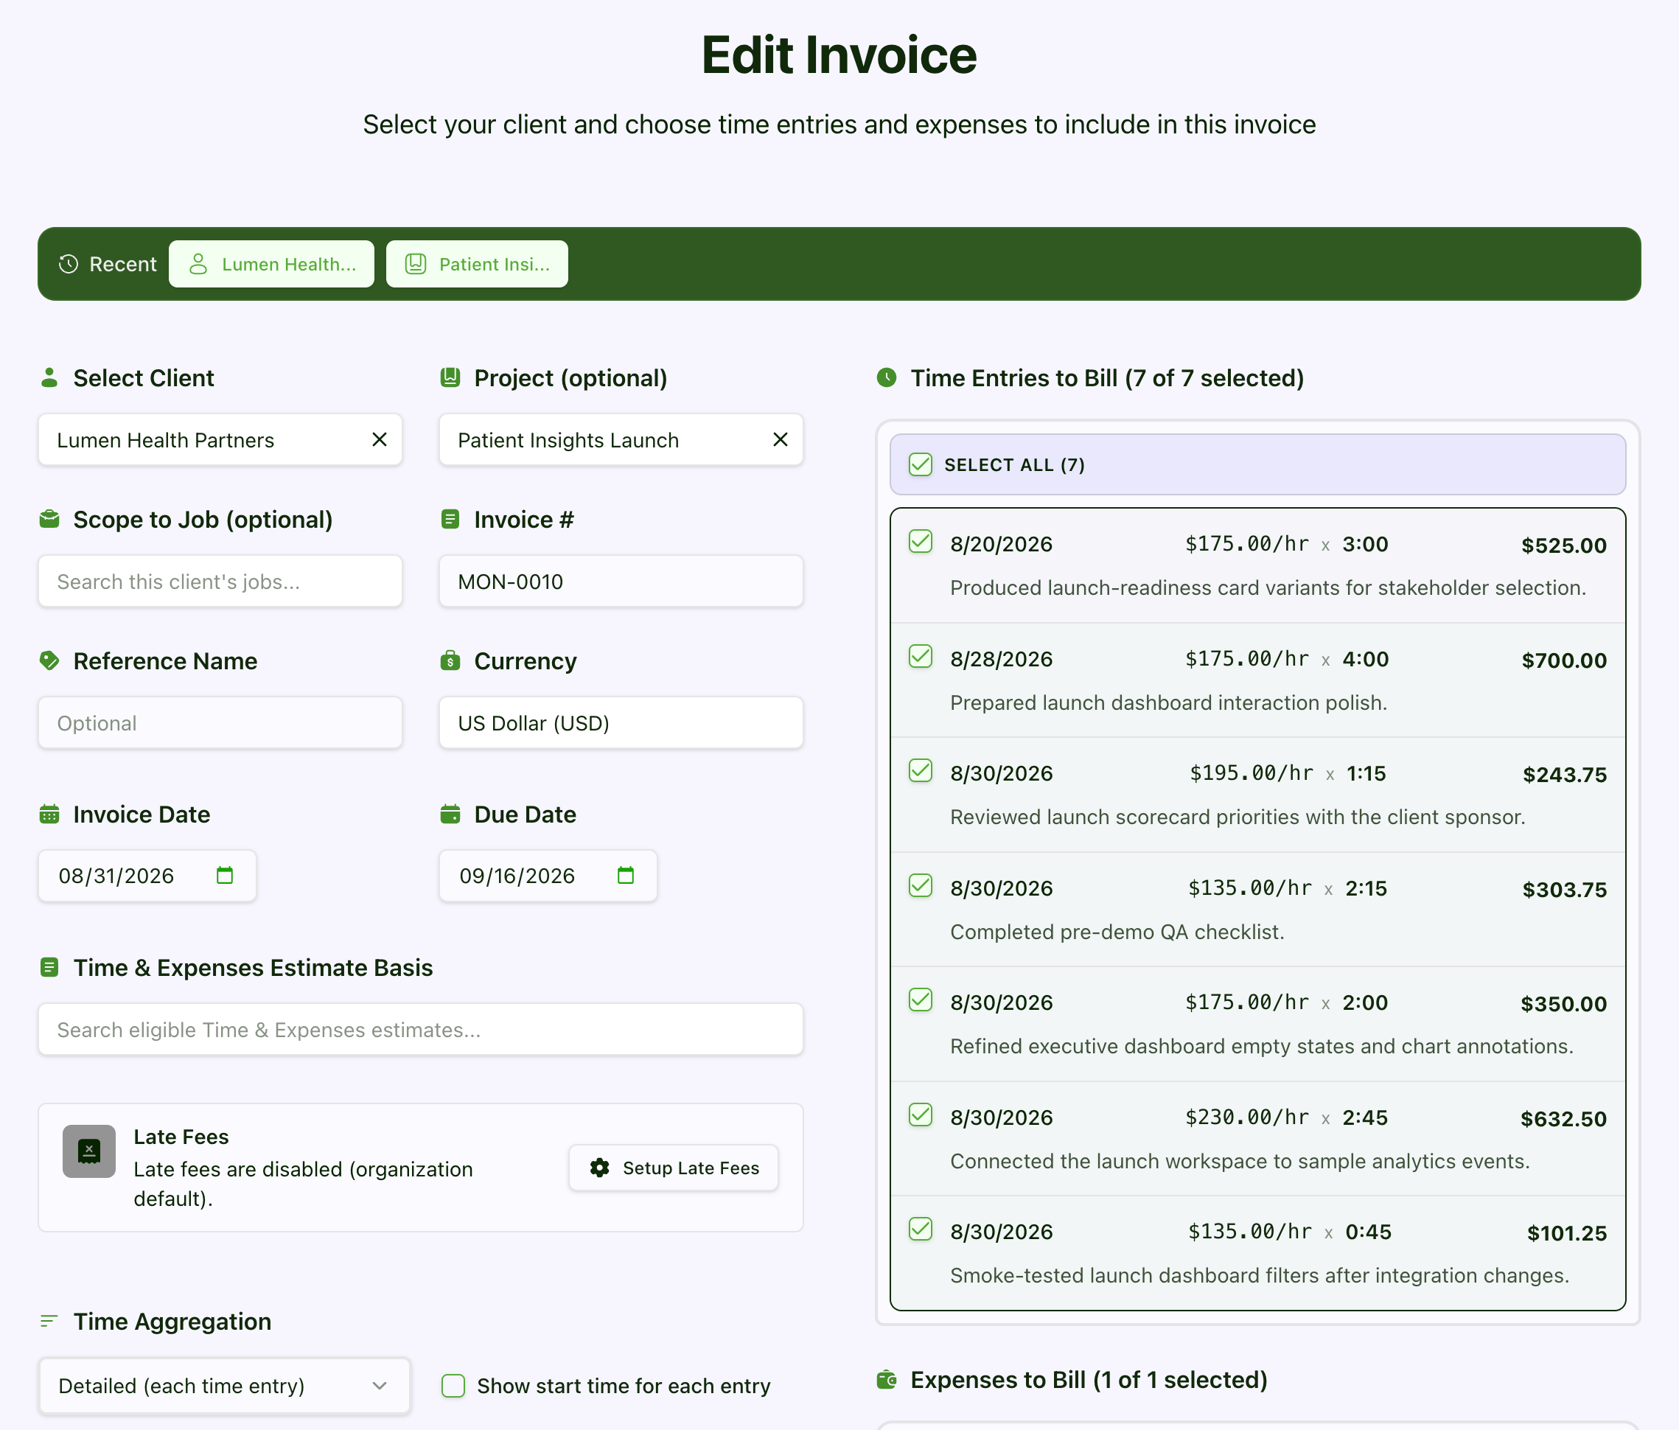Click the Reference Name tag icon
Image resolution: width=1679 pixels, height=1430 pixels.
pos(49,661)
